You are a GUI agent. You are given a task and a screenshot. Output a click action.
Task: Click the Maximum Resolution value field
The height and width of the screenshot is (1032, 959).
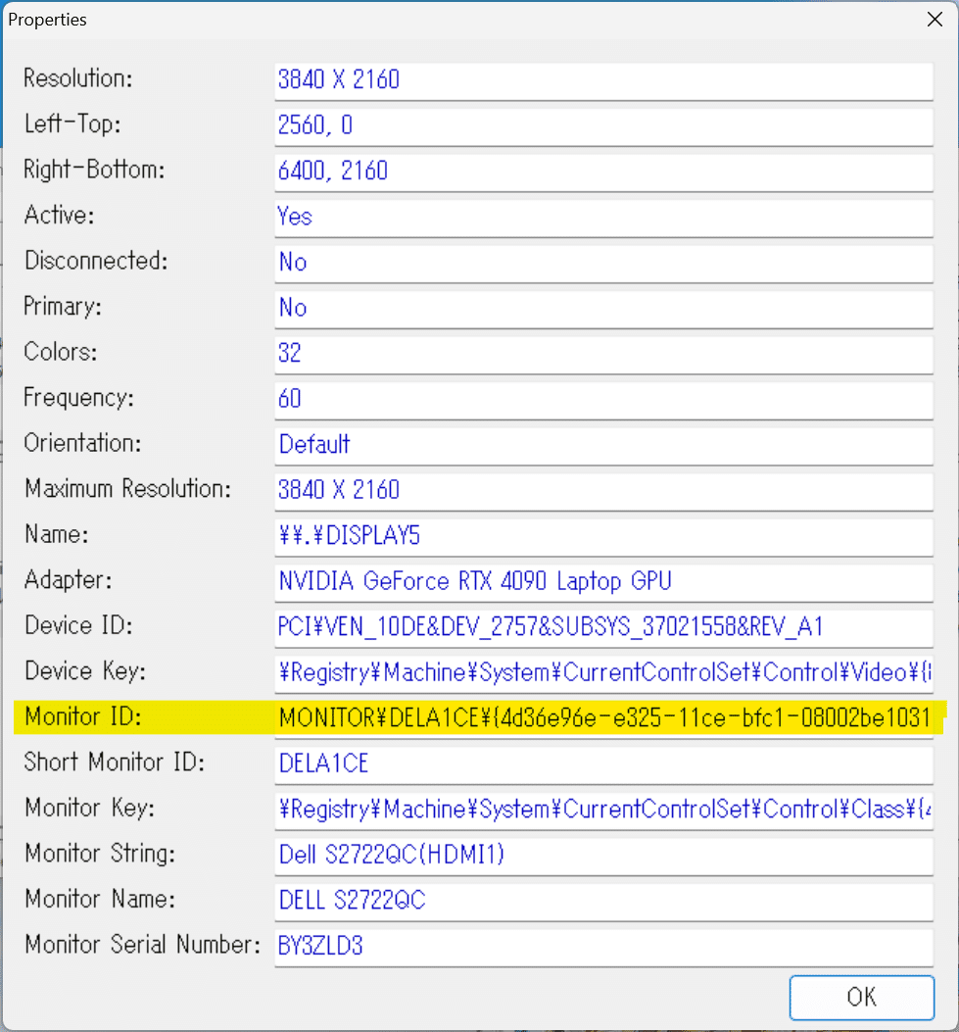coord(603,492)
